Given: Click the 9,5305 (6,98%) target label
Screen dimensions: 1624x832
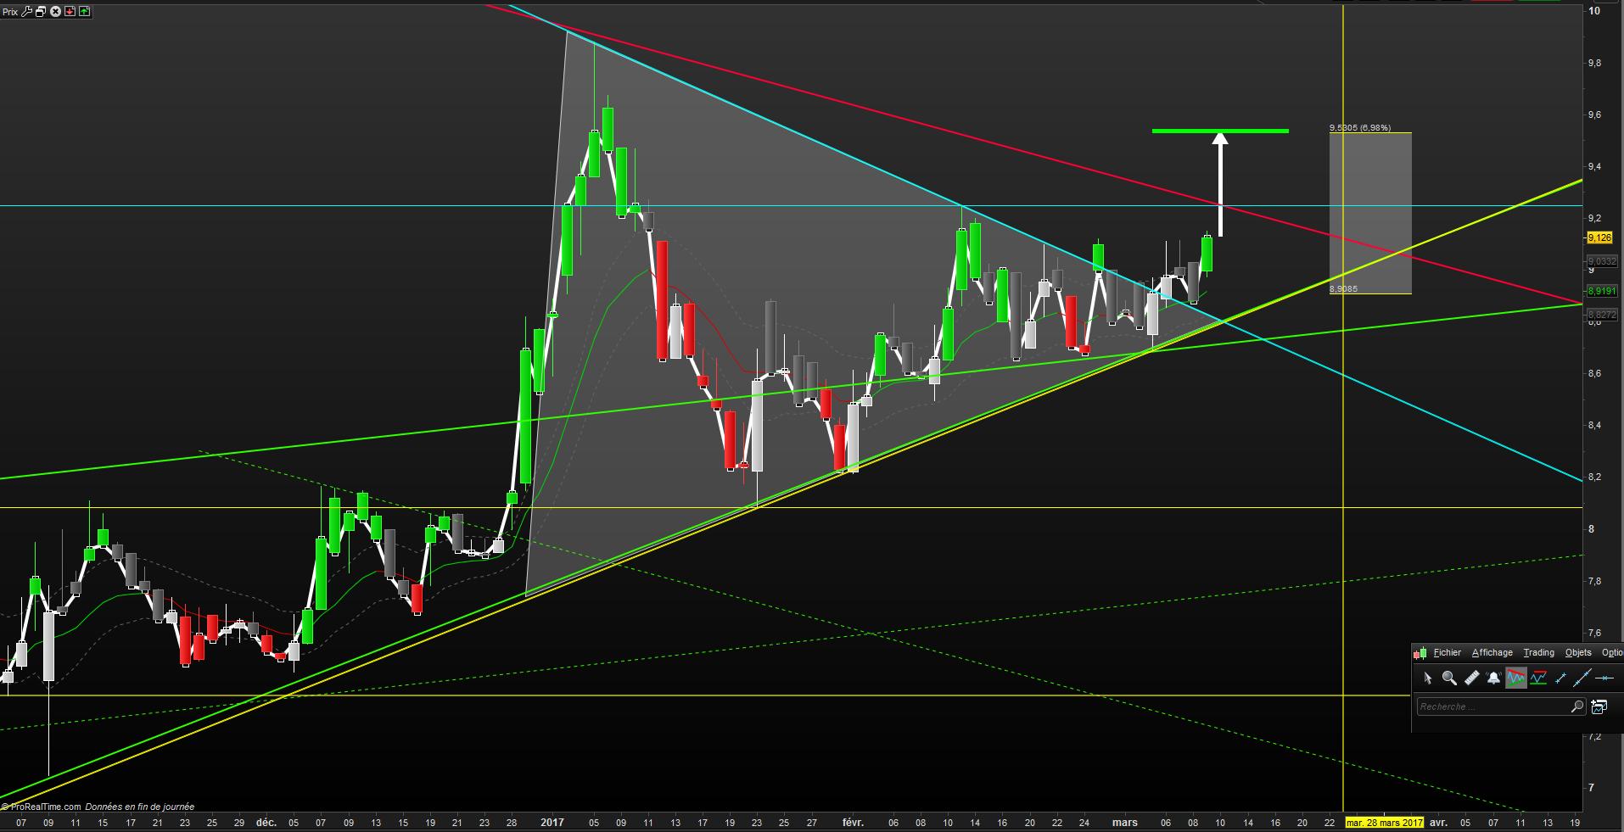Looking at the screenshot, I should tap(1360, 128).
